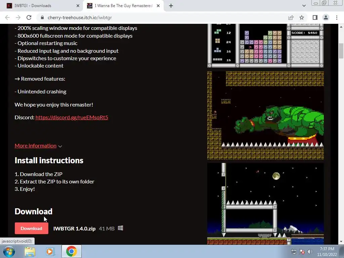Share this page icon in address bar
This screenshot has height=258, width=344.
291,17
